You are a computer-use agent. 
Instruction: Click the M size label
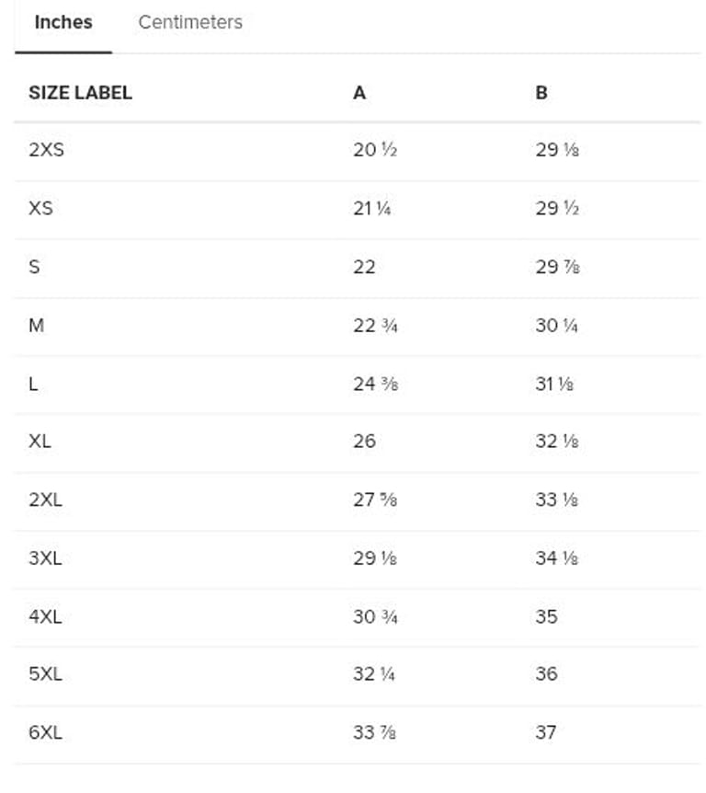36,325
